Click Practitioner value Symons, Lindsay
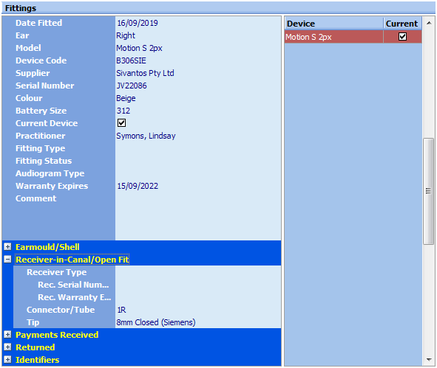This screenshot has width=437, height=368. click(x=146, y=136)
